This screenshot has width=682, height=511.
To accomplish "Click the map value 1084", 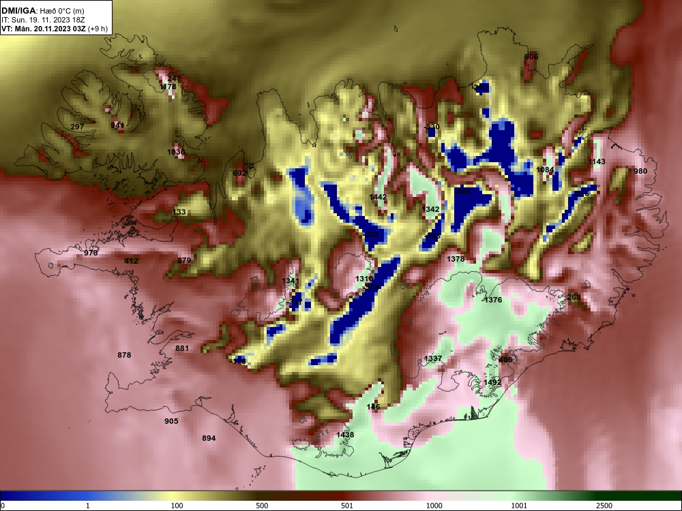I will pos(545,170).
